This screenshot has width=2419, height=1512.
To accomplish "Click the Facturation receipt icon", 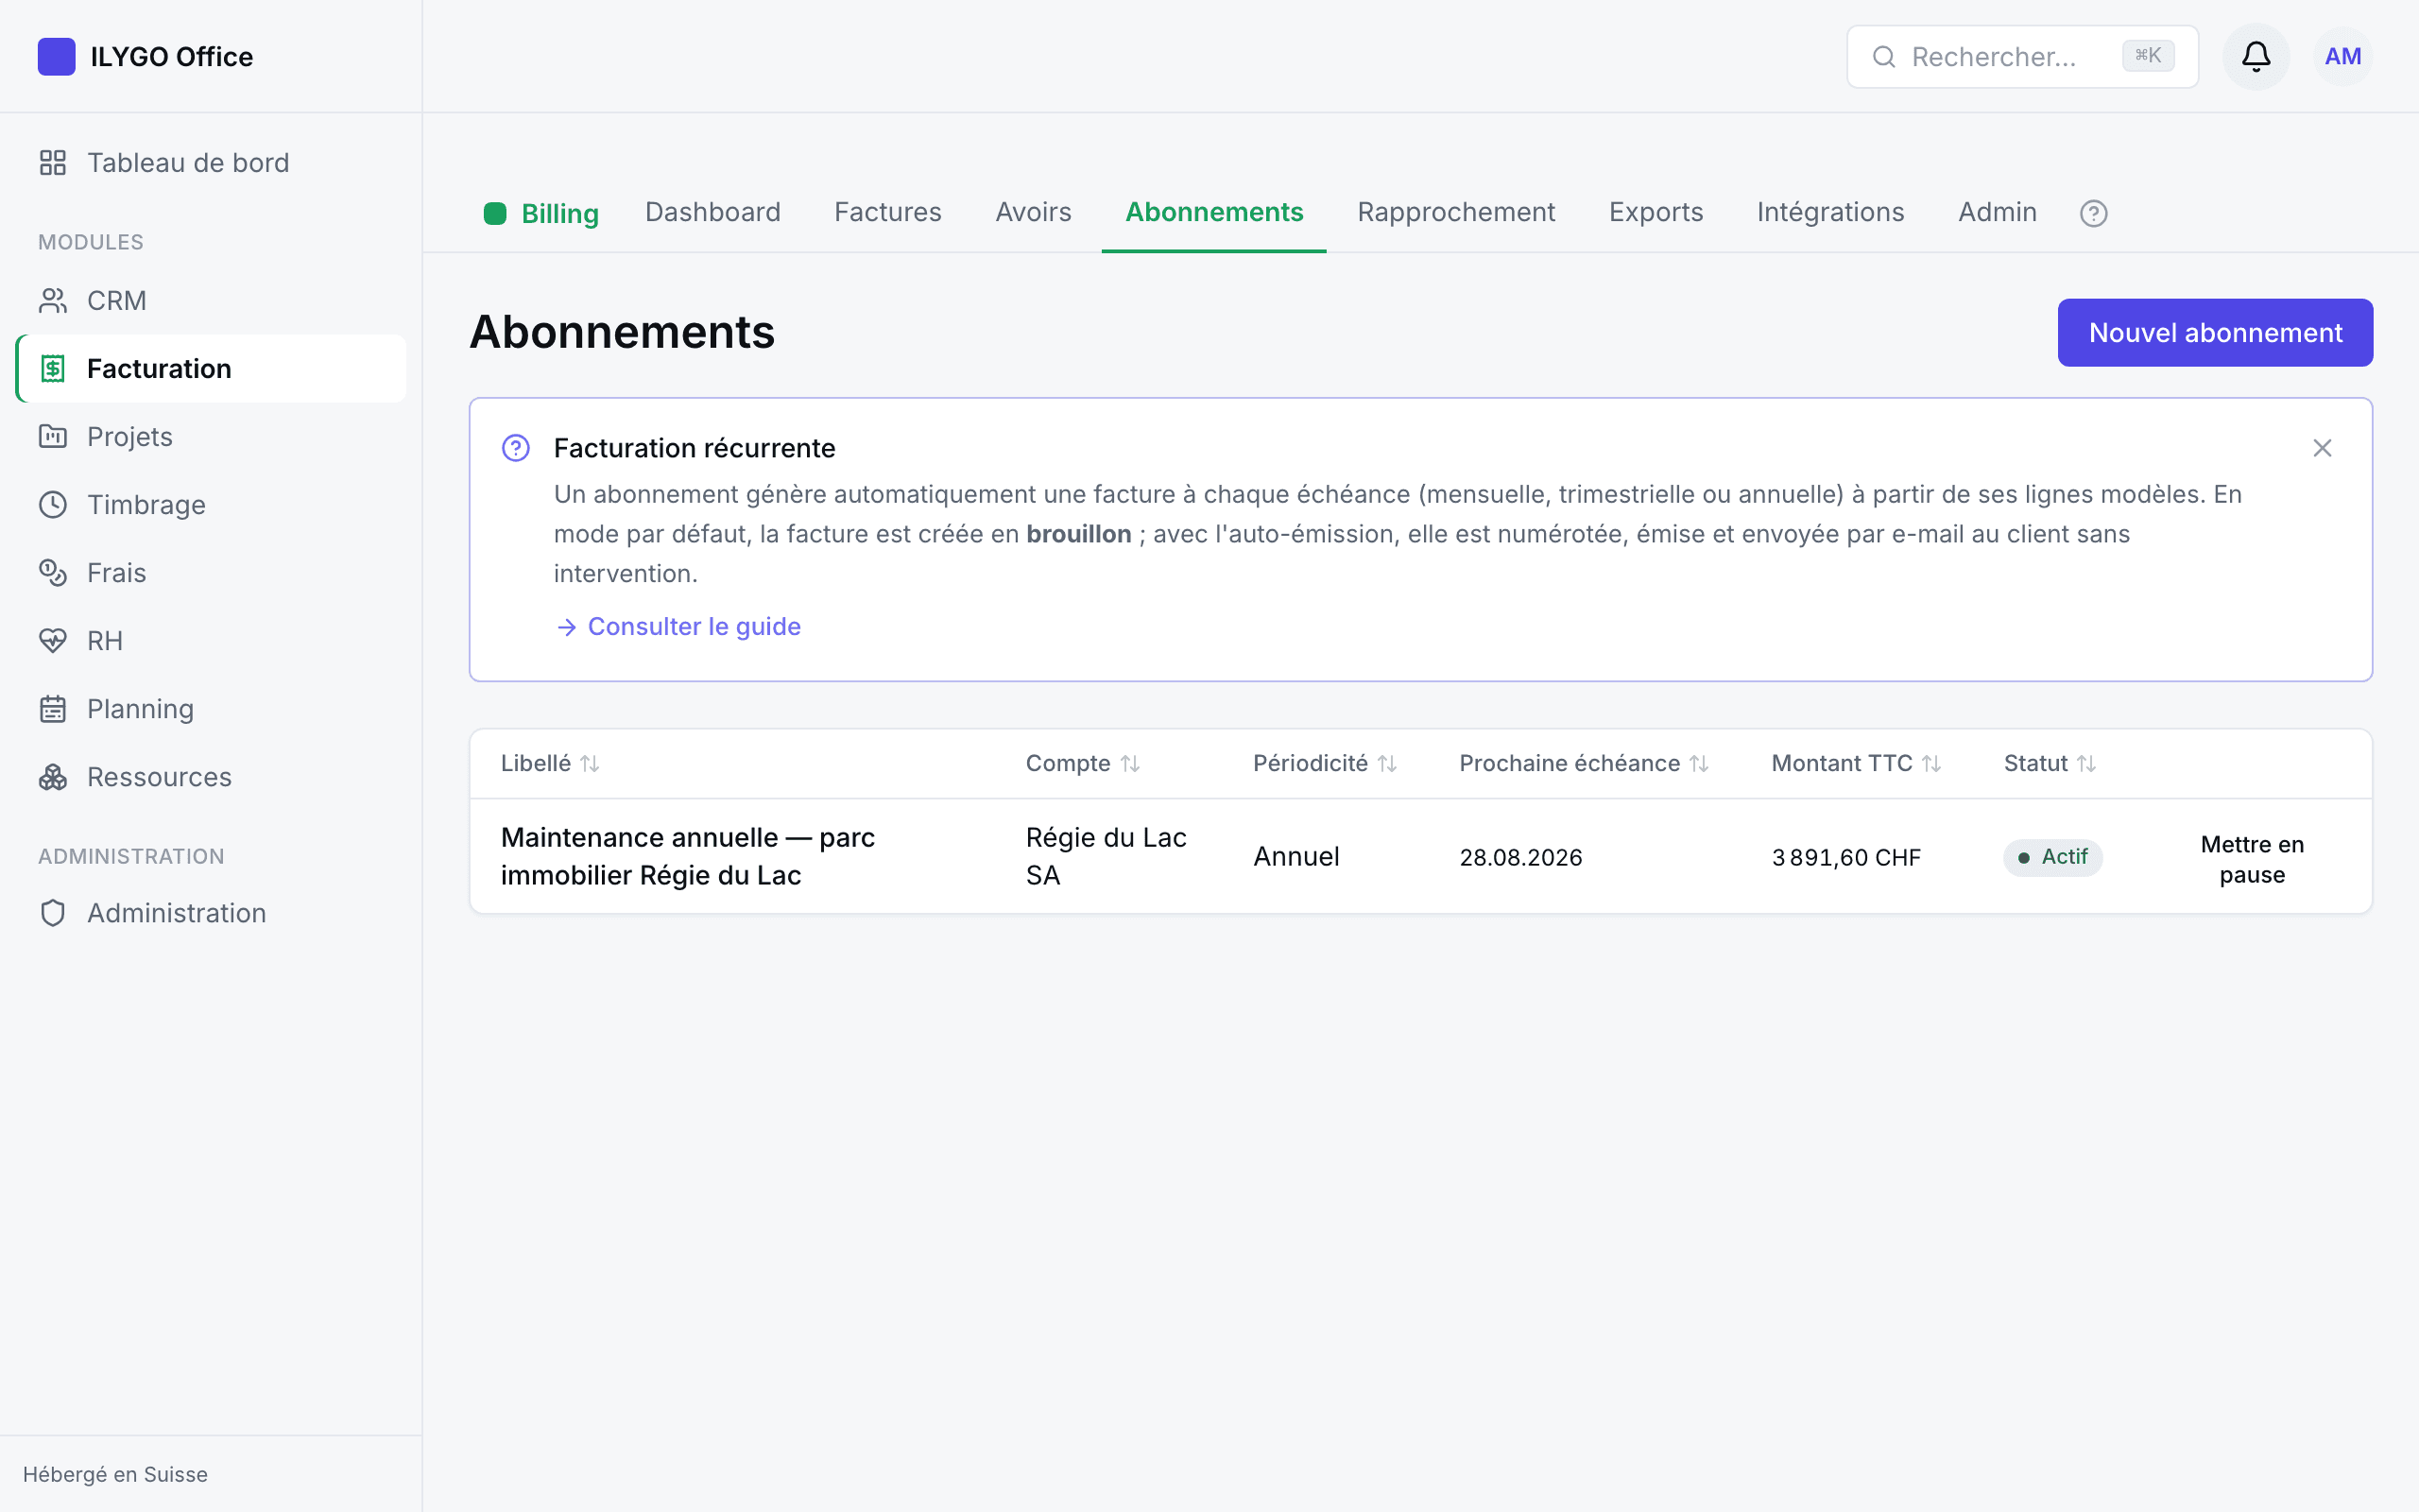I will pyautogui.click(x=53, y=369).
